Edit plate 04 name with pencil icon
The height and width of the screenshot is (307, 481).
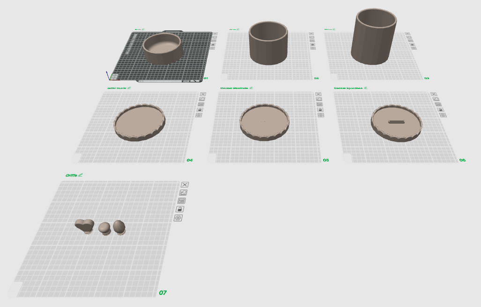tap(129, 88)
